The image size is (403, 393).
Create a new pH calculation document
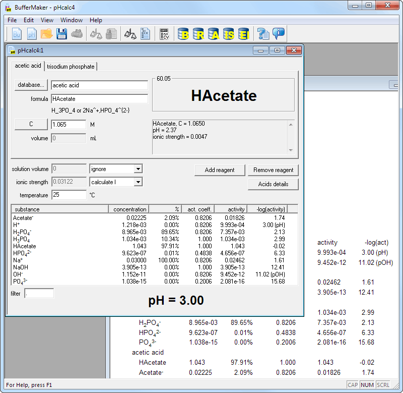click(x=32, y=34)
